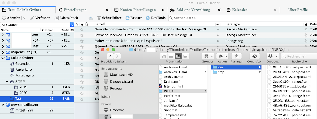Expand the account ending in .com
The width and height of the screenshot is (317, 119).
pyautogui.click(x=3, y=35)
